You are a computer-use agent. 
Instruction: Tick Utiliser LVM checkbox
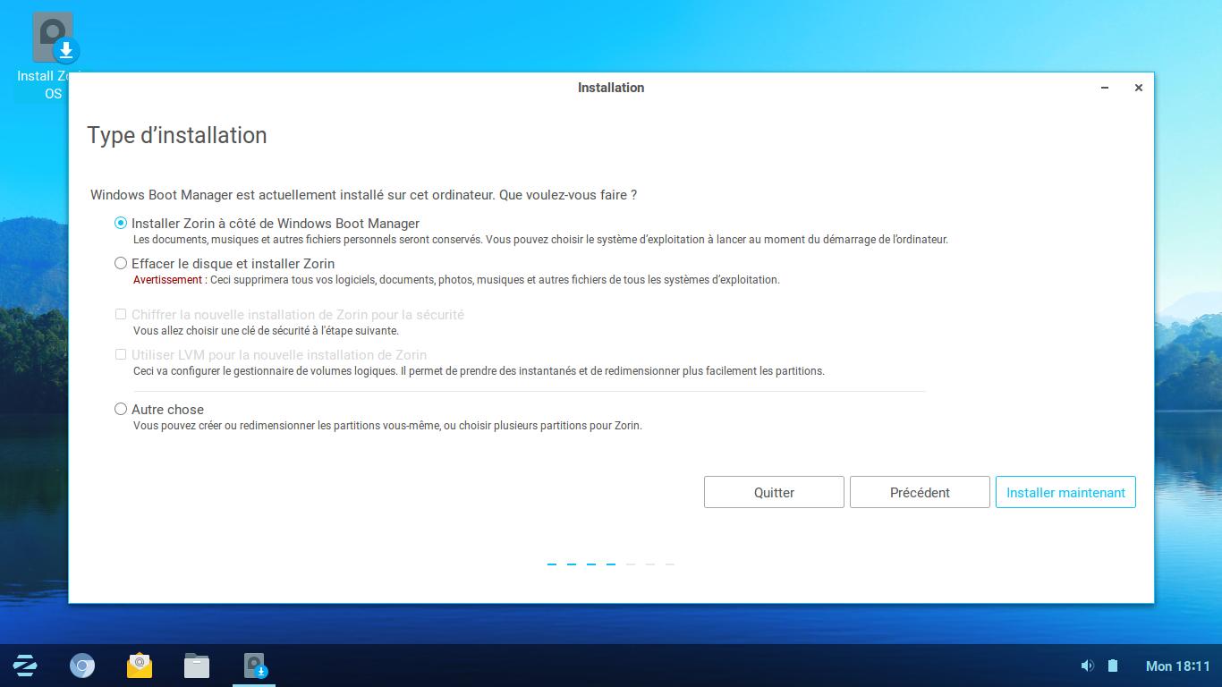tap(121, 355)
